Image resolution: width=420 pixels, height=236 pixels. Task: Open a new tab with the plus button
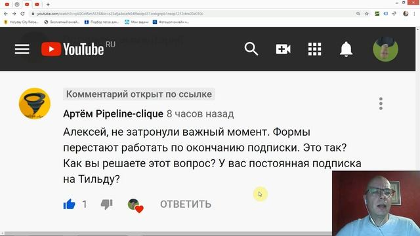click(48, 5)
